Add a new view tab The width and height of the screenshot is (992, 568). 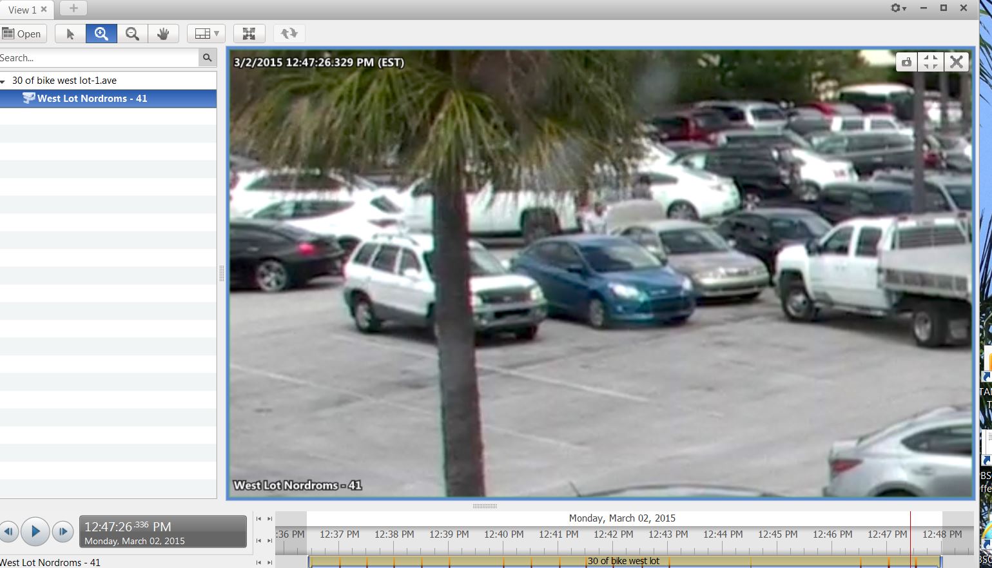click(x=73, y=8)
